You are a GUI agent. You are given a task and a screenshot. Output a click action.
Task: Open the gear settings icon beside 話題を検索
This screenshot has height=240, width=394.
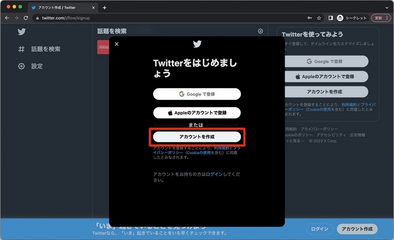261,31
